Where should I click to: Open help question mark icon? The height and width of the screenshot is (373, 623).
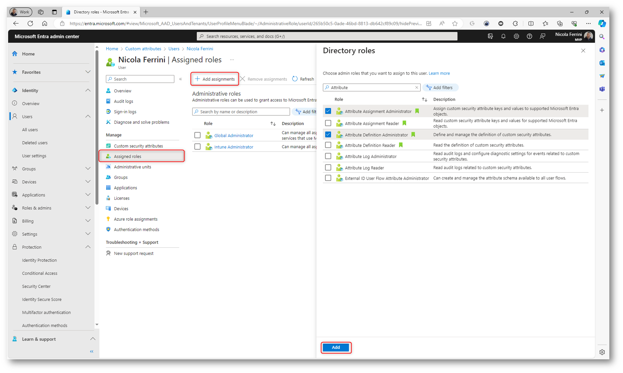pyautogui.click(x=529, y=36)
